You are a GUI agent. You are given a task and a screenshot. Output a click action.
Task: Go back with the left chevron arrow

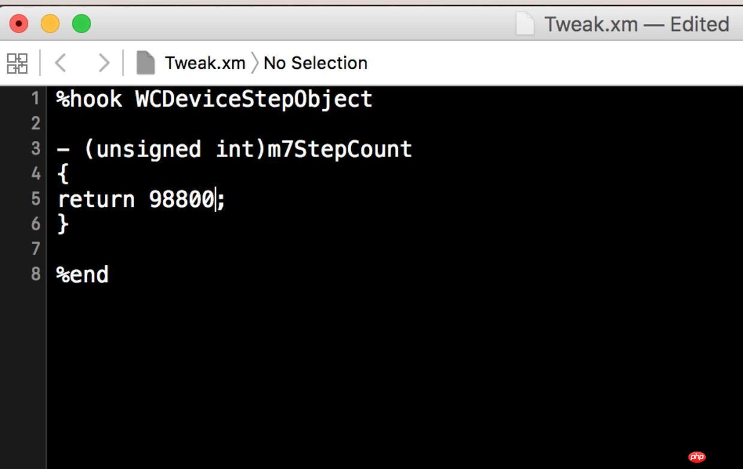point(60,63)
